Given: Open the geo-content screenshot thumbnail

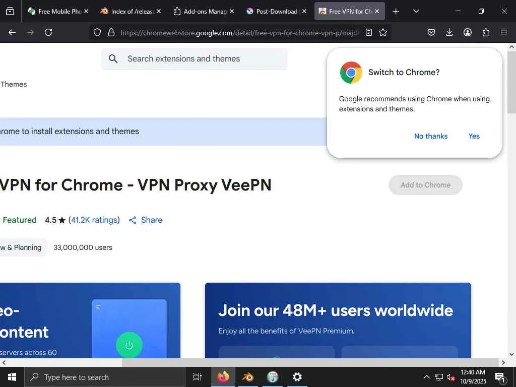Looking at the screenshot, I should pos(90,320).
